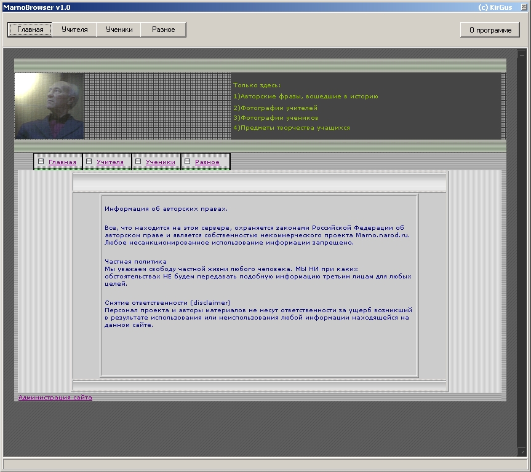Follow the Ученики link in page navigation

(161, 162)
